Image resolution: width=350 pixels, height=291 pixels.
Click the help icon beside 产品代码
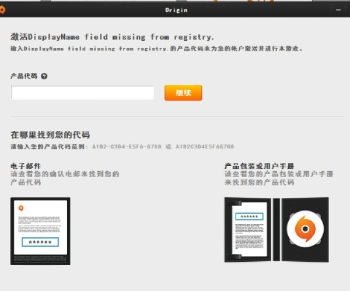tap(44, 76)
